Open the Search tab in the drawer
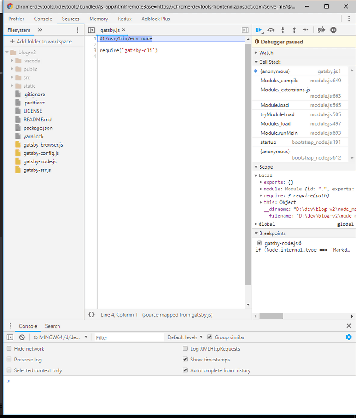356x418 pixels. pos(53,326)
